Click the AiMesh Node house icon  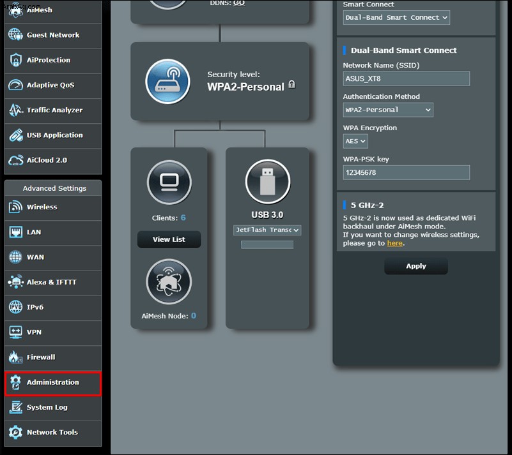[169, 281]
